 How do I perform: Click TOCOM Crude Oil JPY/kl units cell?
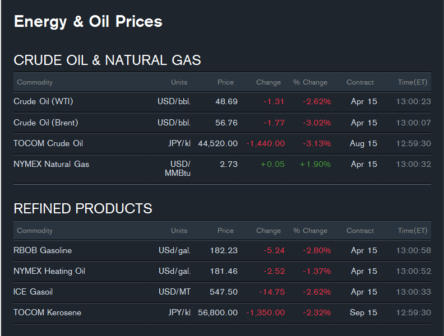click(179, 144)
